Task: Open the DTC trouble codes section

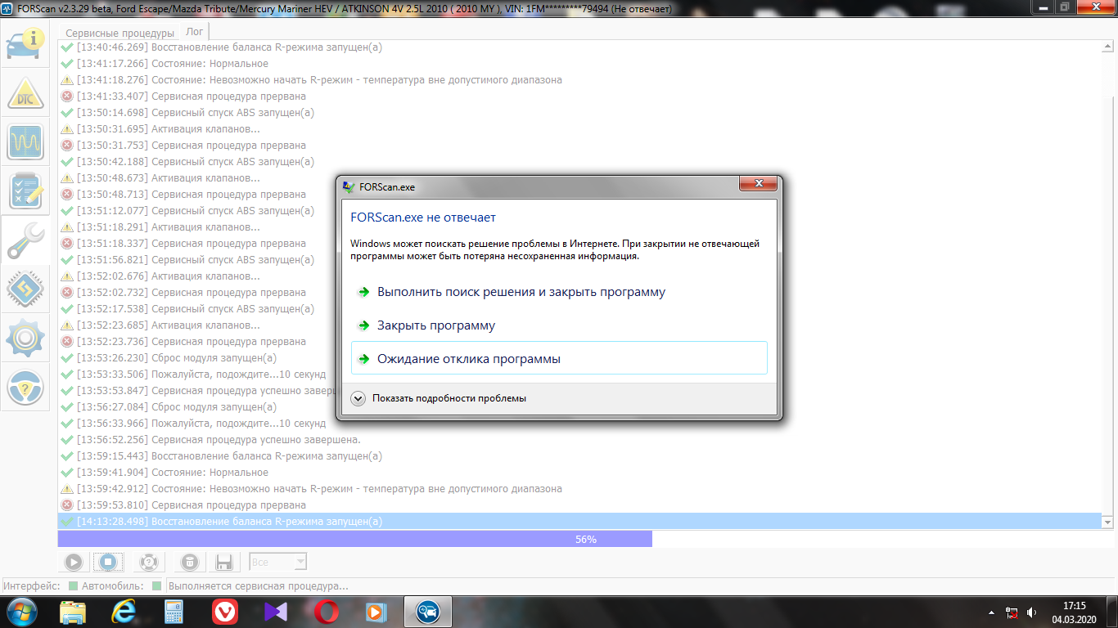Action: pyautogui.click(x=25, y=93)
